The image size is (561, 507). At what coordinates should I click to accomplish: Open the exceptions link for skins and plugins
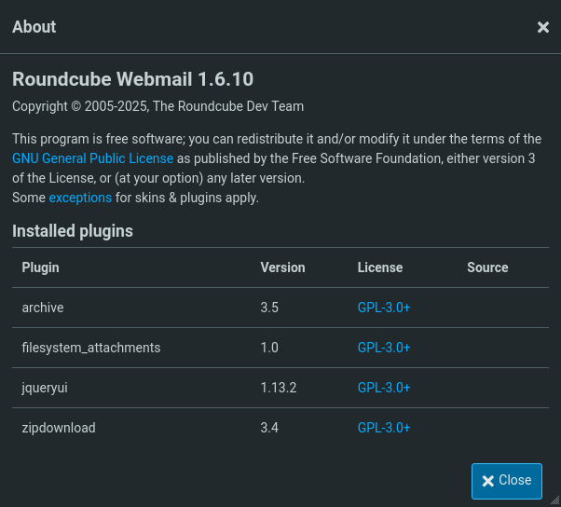click(x=80, y=198)
